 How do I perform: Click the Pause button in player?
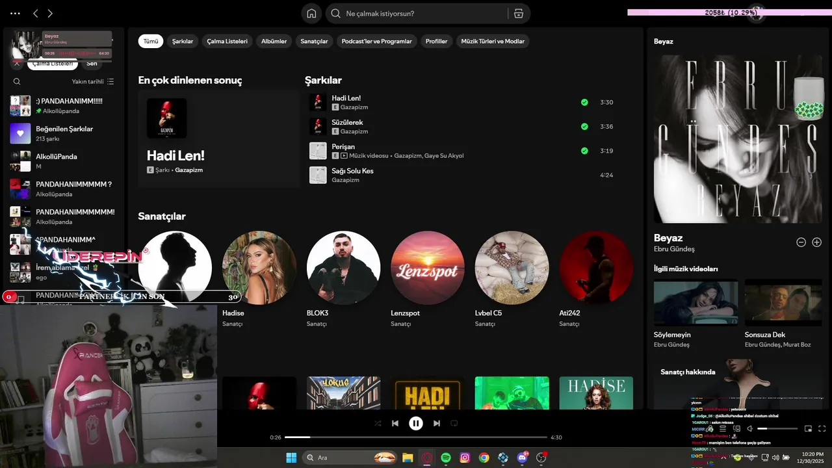(416, 423)
